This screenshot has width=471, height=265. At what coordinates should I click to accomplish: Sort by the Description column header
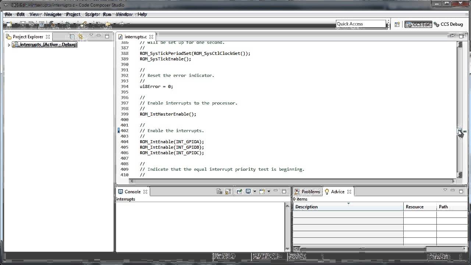tap(348, 207)
